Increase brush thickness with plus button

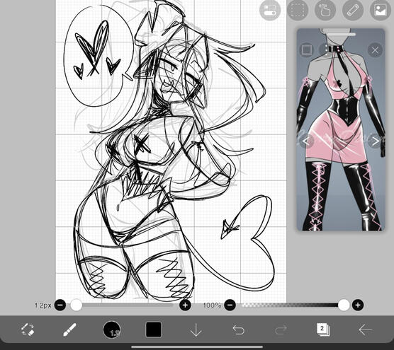click(x=185, y=305)
